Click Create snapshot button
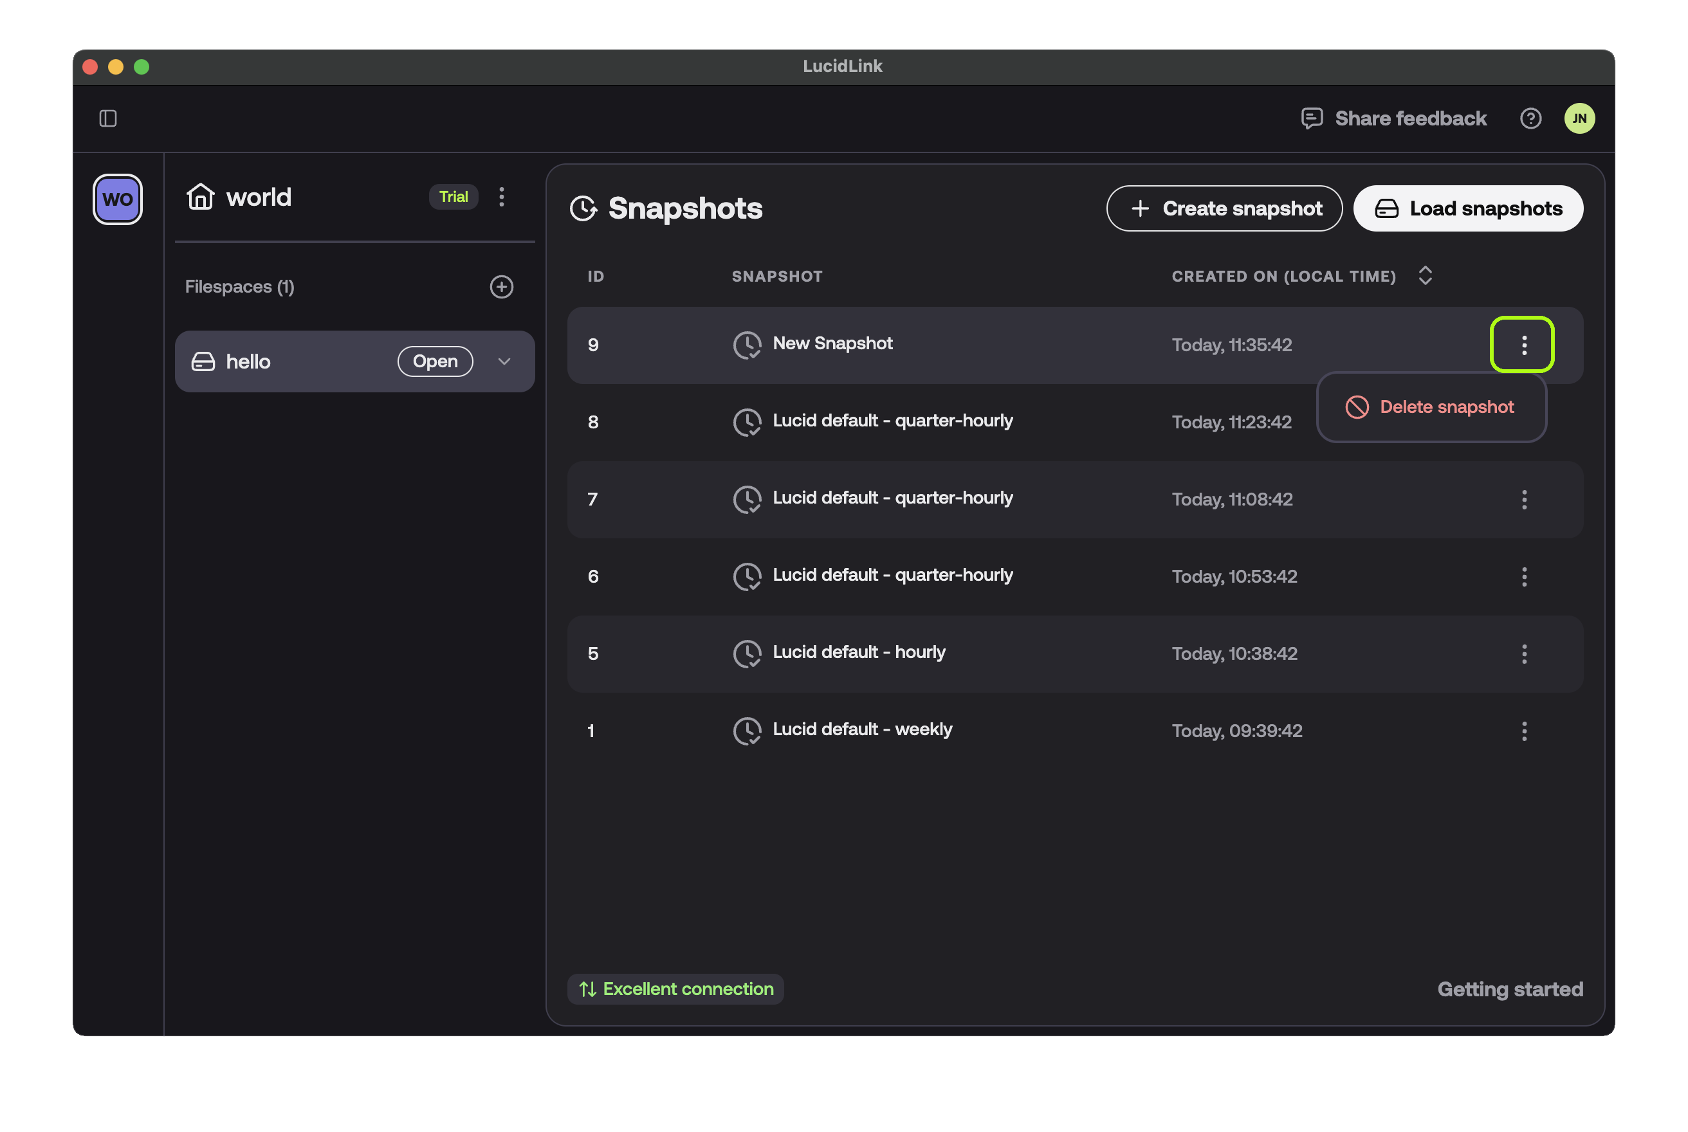Image resolution: width=1688 pixels, height=1132 pixels. [x=1224, y=208]
